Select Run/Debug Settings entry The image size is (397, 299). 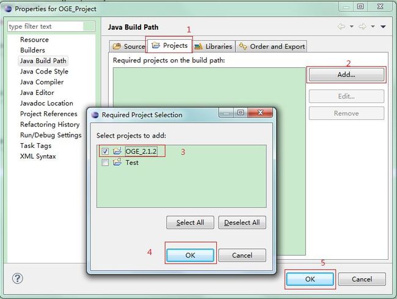pos(51,135)
